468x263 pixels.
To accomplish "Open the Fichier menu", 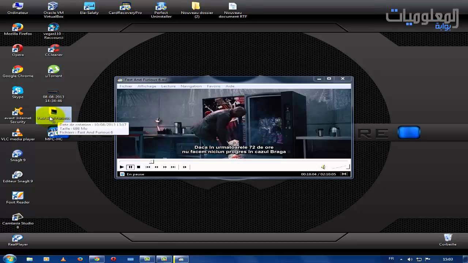I will point(126,86).
